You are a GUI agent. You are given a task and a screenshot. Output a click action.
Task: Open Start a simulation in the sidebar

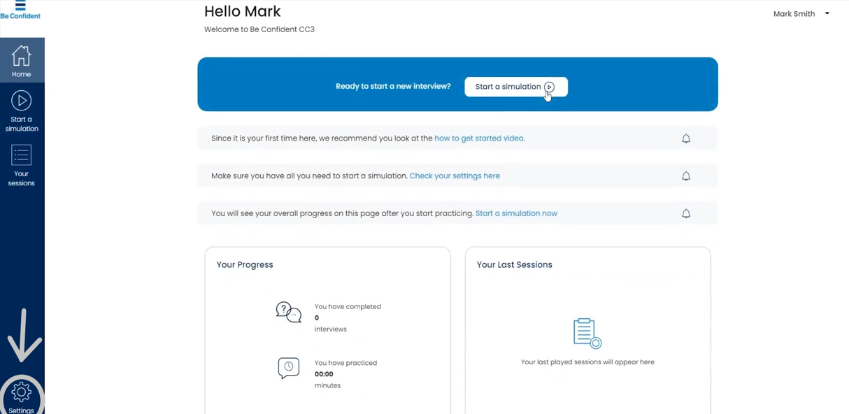tap(22, 110)
